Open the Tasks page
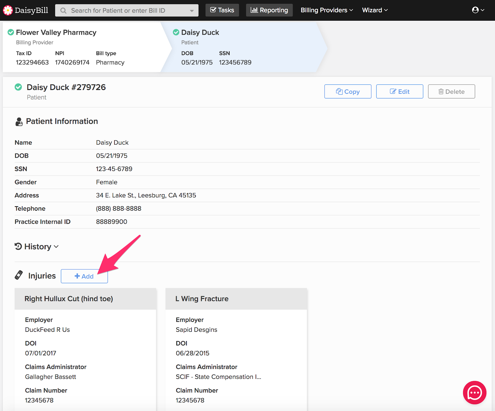 (x=222, y=10)
